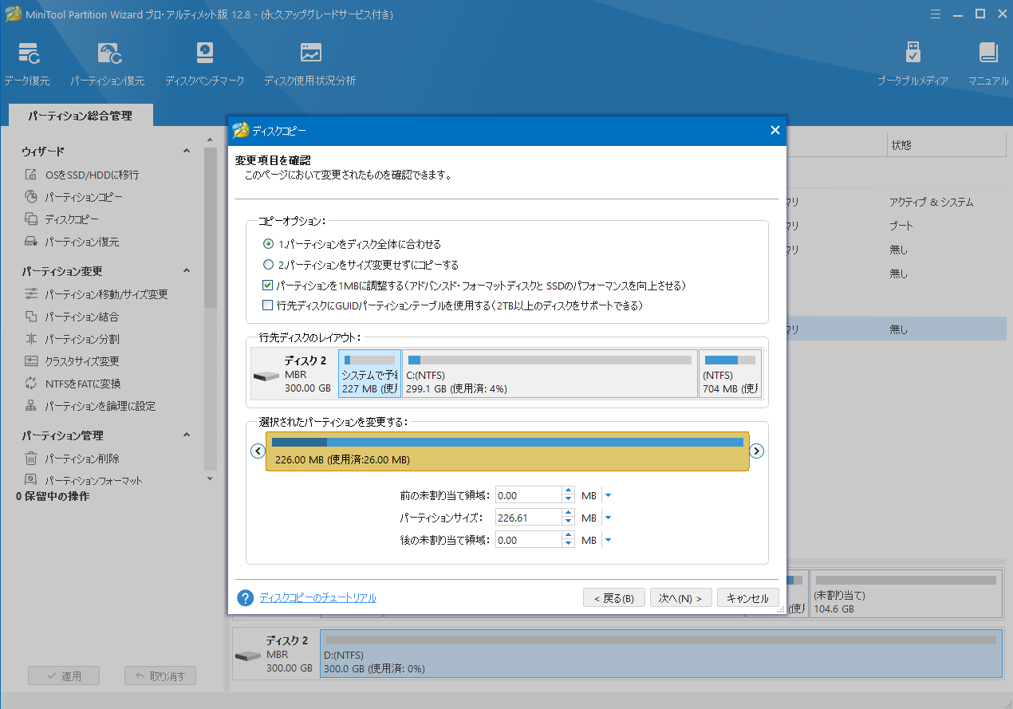Click the NTFSをFATに変換 icon

[31, 384]
